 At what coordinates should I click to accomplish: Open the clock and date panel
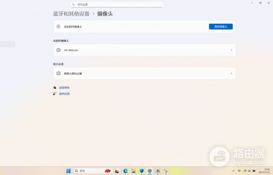(x=264, y=171)
